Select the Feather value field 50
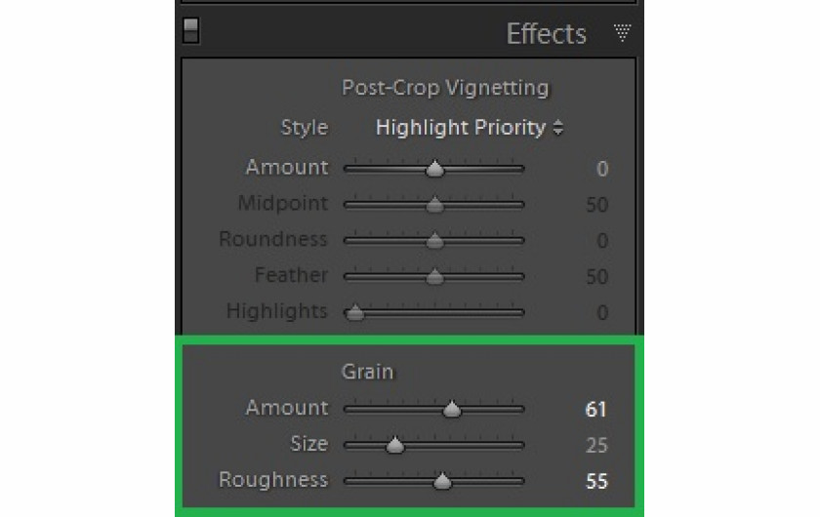This screenshot has width=820, height=517. point(596,276)
